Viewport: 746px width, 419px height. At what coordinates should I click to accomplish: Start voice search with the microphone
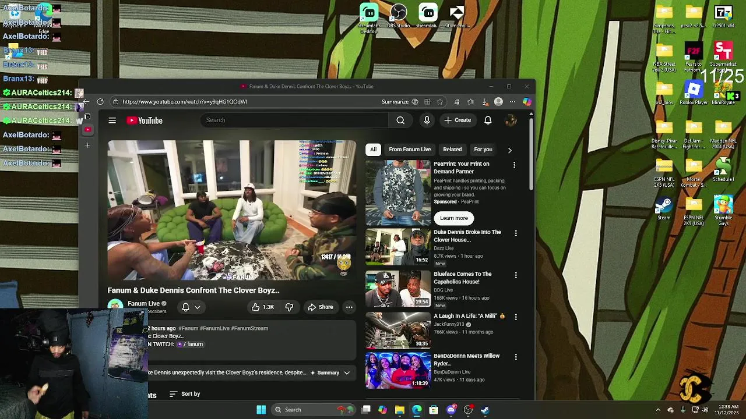427,120
